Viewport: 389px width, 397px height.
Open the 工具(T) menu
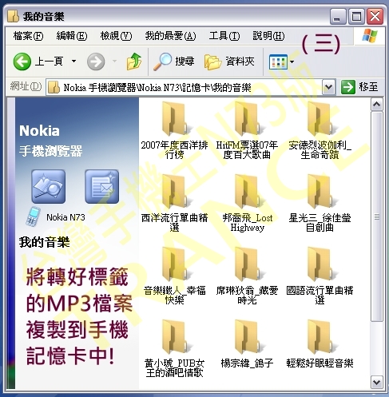[x=224, y=36]
